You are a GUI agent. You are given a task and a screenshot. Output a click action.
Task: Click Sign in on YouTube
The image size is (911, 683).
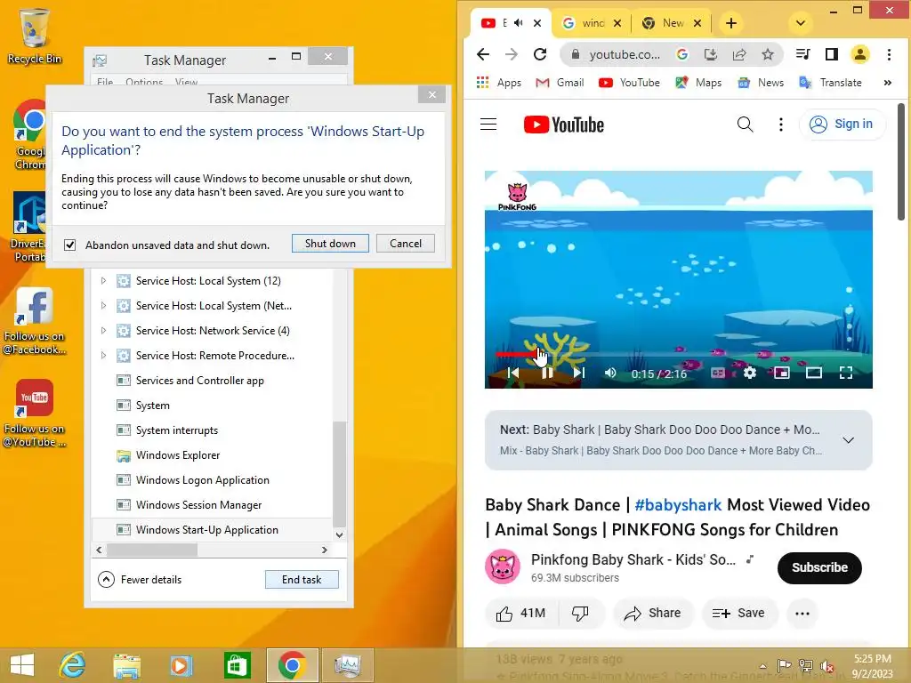click(842, 125)
